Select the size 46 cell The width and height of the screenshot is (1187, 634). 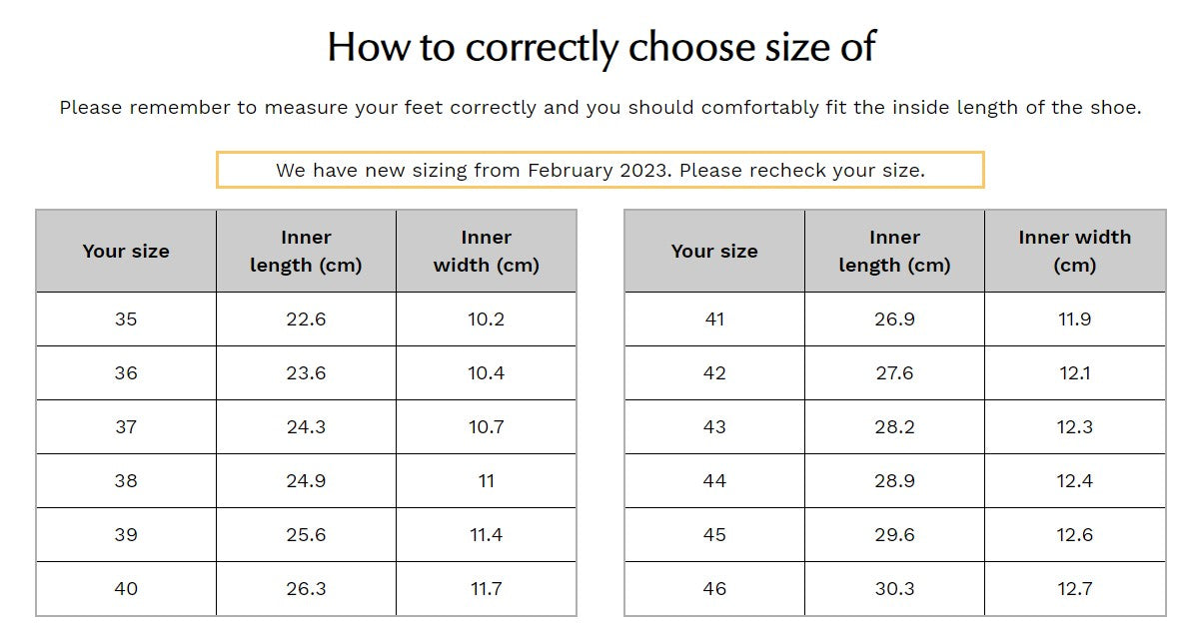714,589
